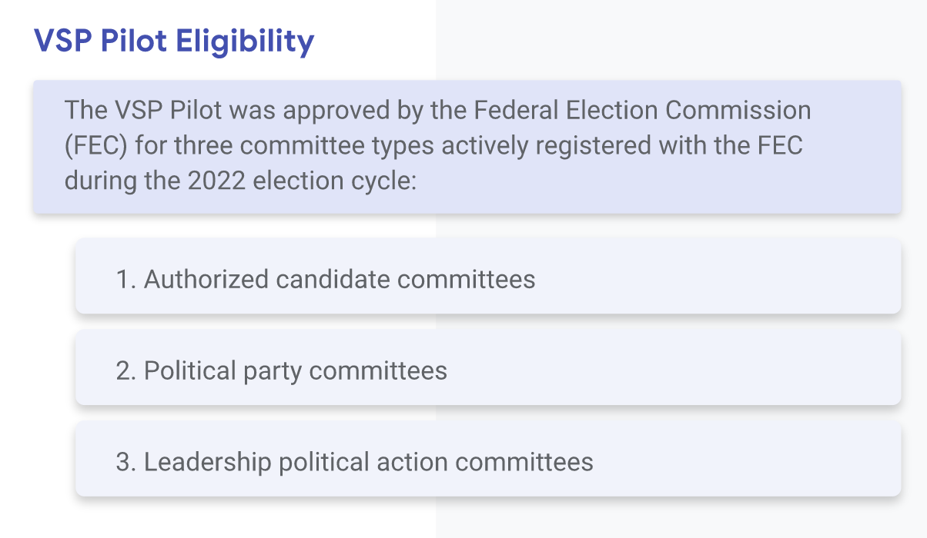Click the number 3 list marker
927x538 pixels.
pos(125,462)
